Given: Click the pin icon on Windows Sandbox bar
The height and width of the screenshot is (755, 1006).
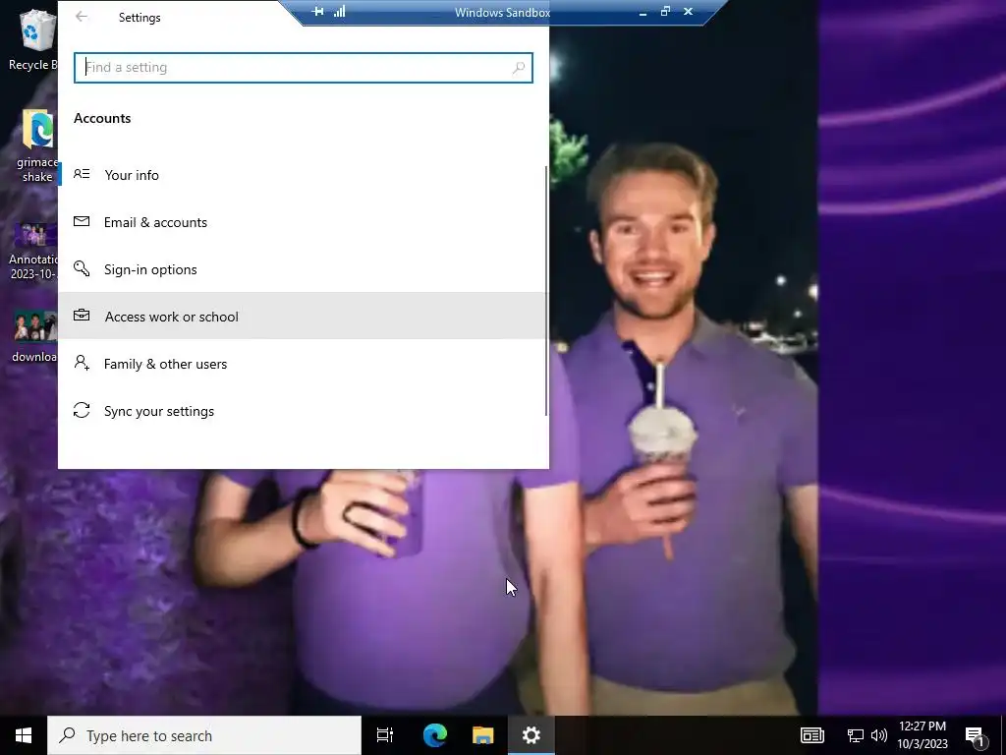Looking at the screenshot, I should point(317,12).
